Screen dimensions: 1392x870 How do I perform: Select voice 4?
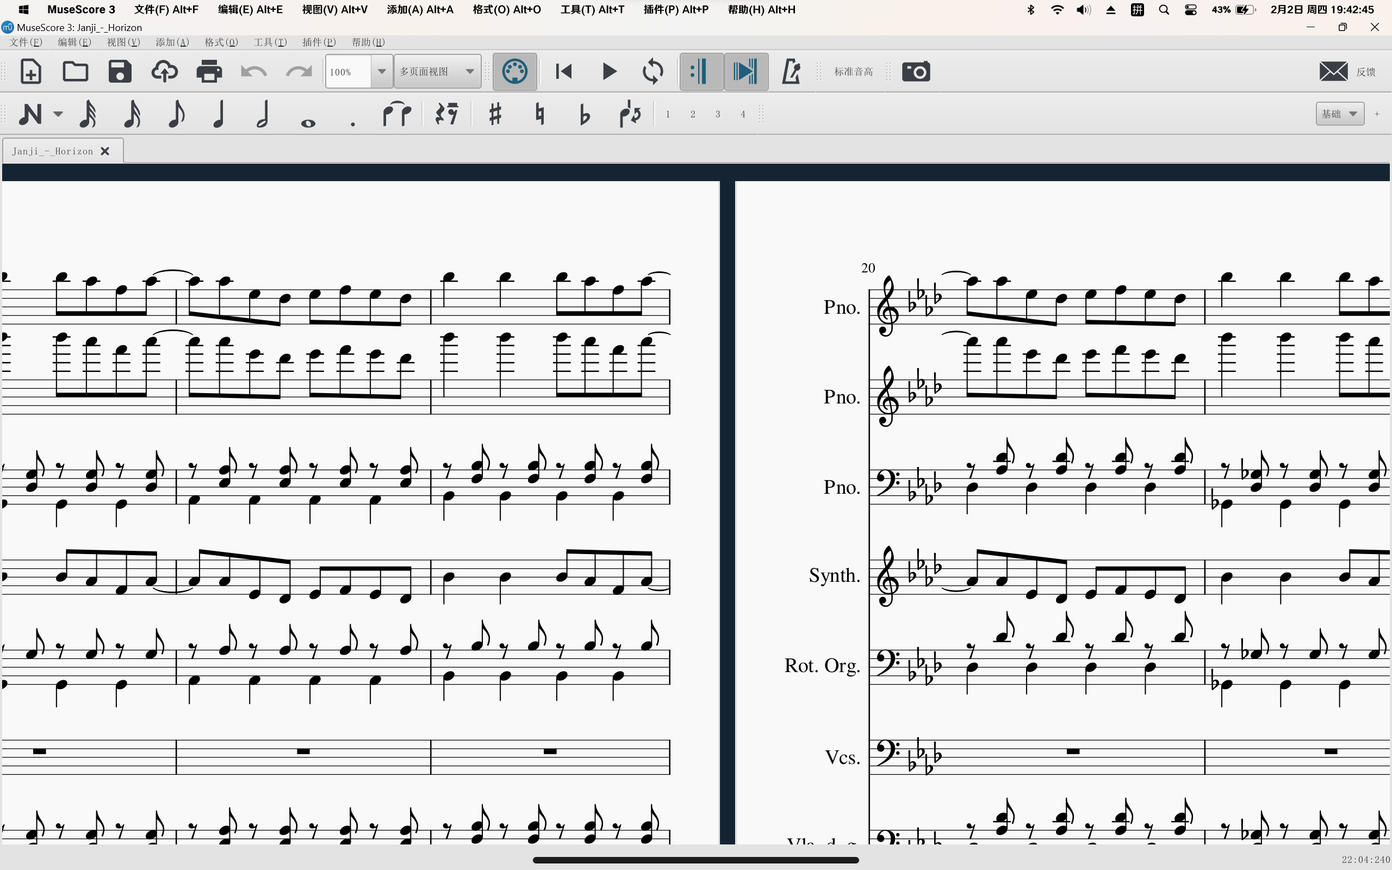pyautogui.click(x=743, y=114)
